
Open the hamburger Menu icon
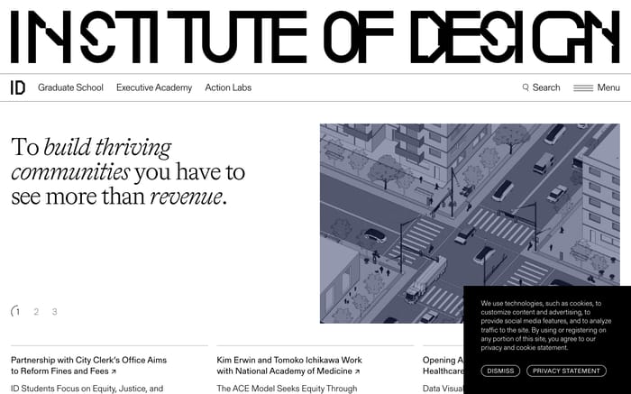click(x=583, y=87)
